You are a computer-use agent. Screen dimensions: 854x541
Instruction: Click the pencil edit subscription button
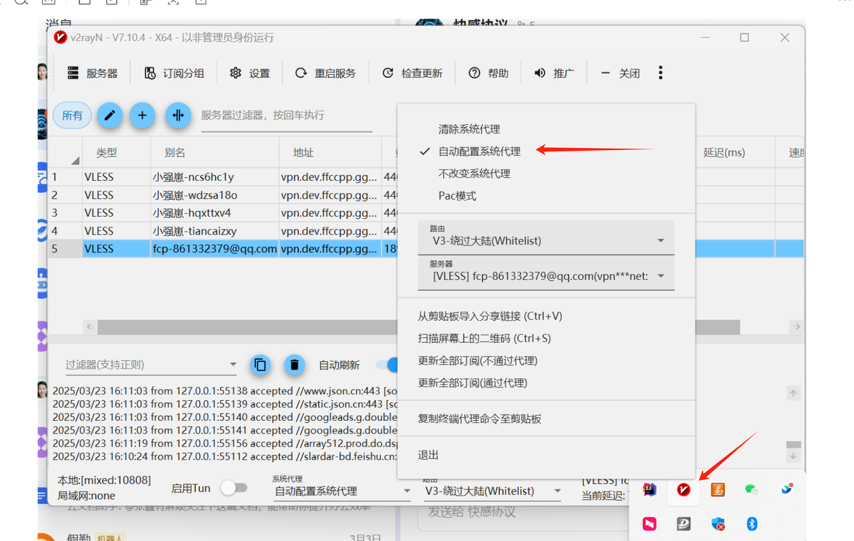[x=110, y=115]
